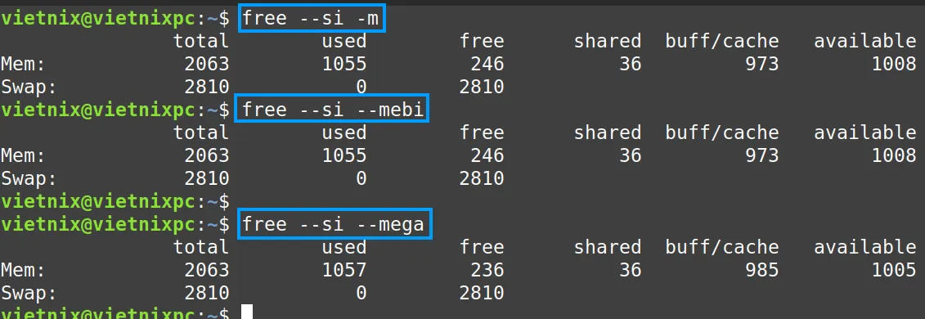Click the terminal cursor block at last prompt
This screenshot has width=925, height=319.
(x=247, y=313)
